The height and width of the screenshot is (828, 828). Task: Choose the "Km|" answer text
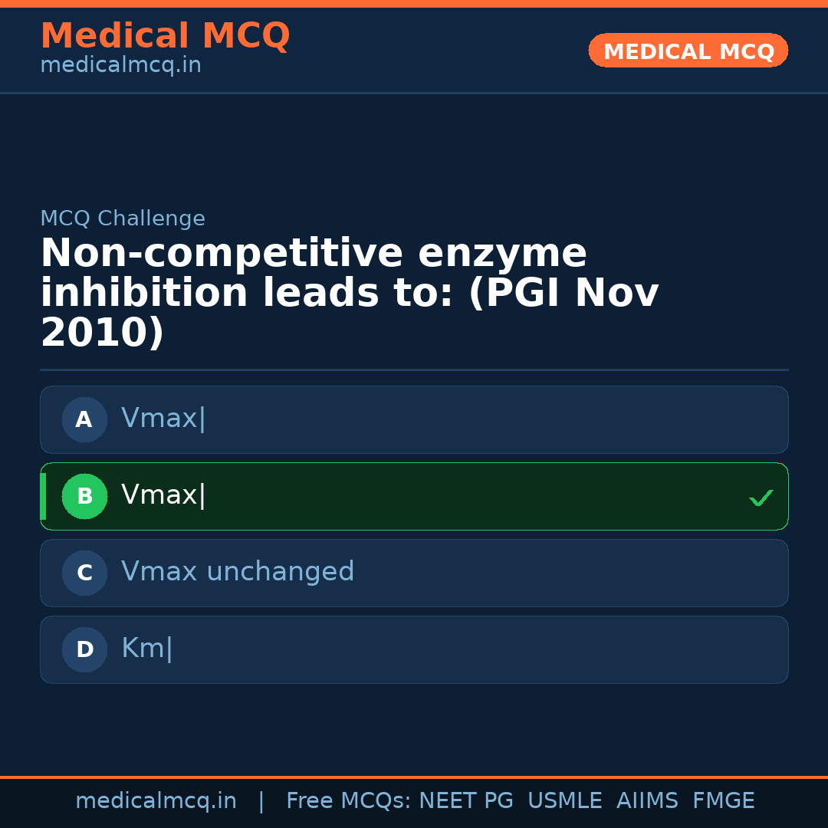(x=147, y=649)
